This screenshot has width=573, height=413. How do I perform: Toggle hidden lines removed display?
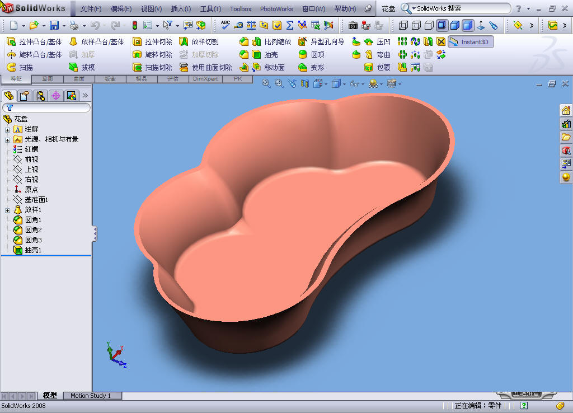(429, 25)
